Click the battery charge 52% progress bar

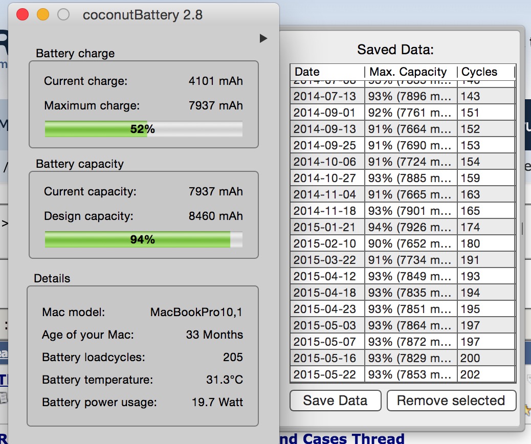(x=144, y=129)
